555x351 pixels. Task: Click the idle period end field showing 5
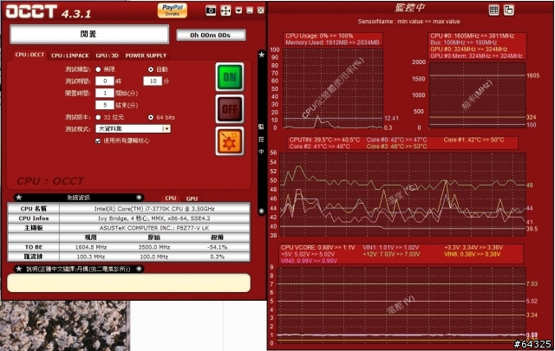[105, 105]
